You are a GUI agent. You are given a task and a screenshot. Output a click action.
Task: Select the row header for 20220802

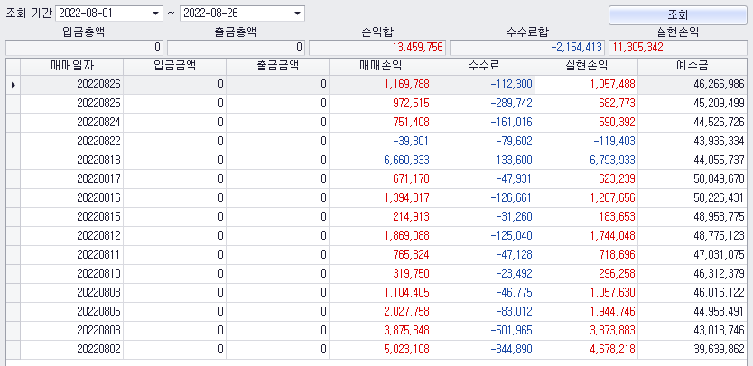14,350
